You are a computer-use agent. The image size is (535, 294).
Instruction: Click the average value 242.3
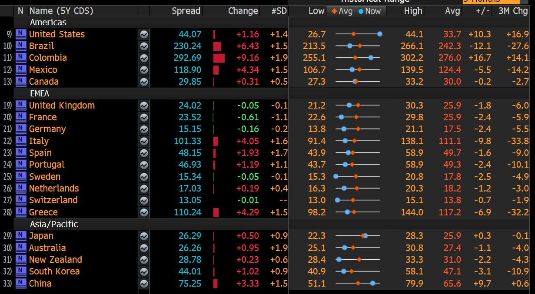[450, 46]
